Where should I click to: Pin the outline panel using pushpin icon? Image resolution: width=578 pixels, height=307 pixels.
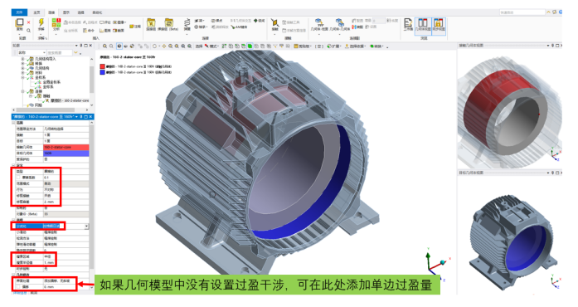tap(80, 46)
